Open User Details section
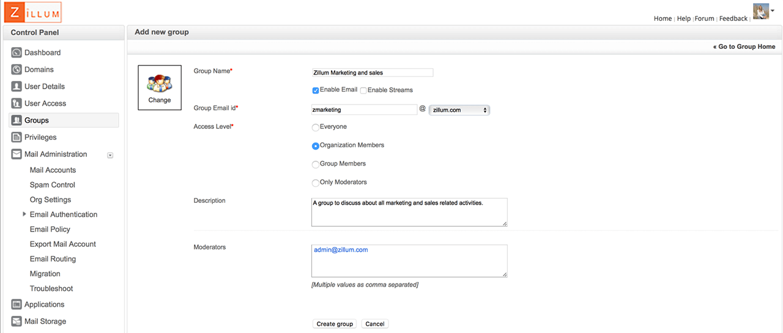Screen dimensions: 783x333 pyautogui.click(x=45, y=87)
